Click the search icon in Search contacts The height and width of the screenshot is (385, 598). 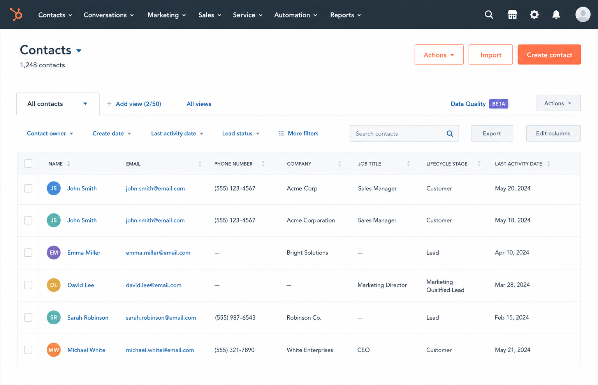click(450, 133)
